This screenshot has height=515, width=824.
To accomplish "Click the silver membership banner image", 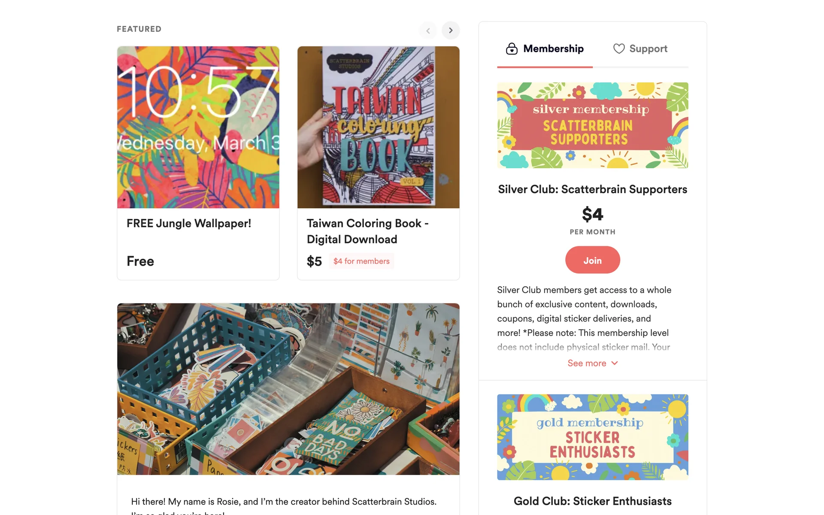I will (x=592, y=125).
